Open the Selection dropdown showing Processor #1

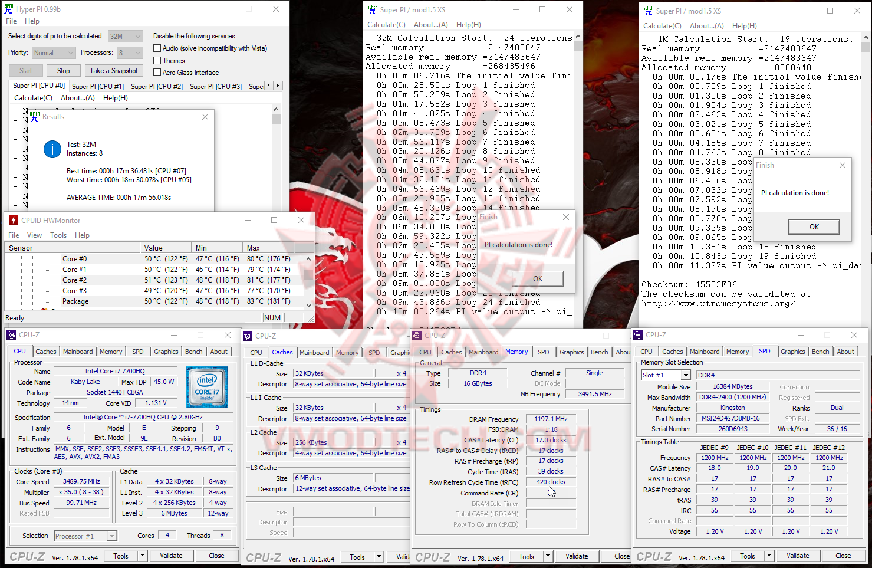click(x=85, y=536)
